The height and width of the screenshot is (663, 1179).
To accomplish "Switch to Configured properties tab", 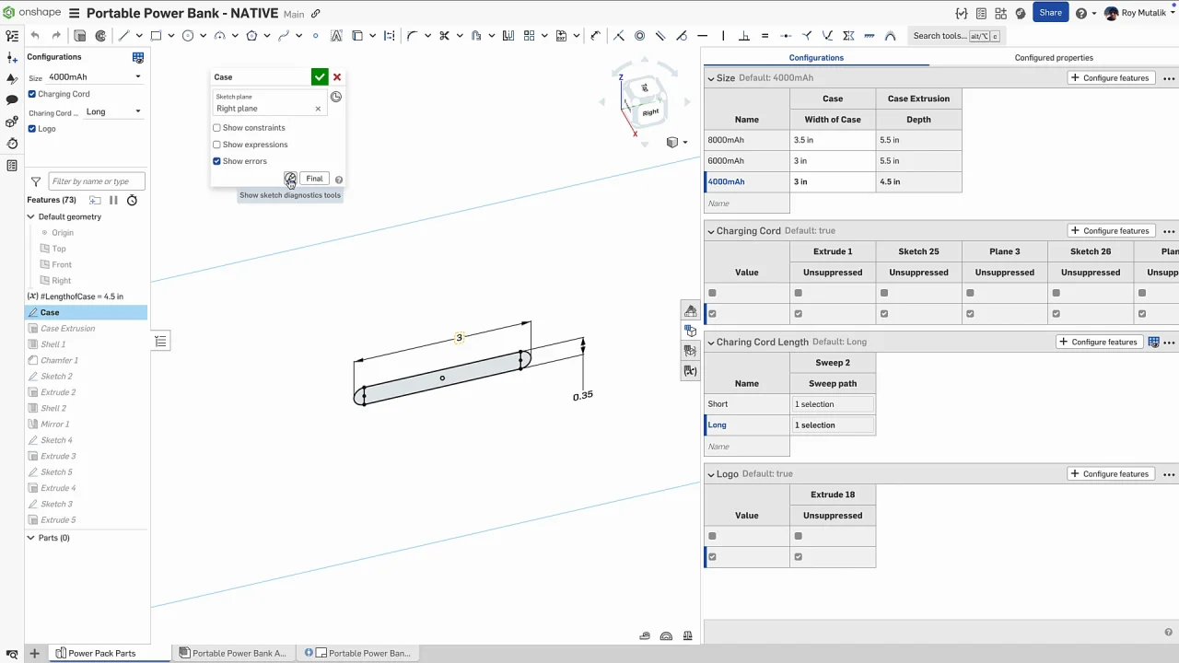I will [1053, 57].
